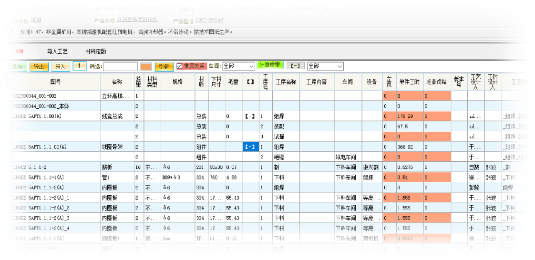The height and width of the screenshot is (260, 535).
Task: Click the green 计算重里 button
Action: click(x=269, y=65)
